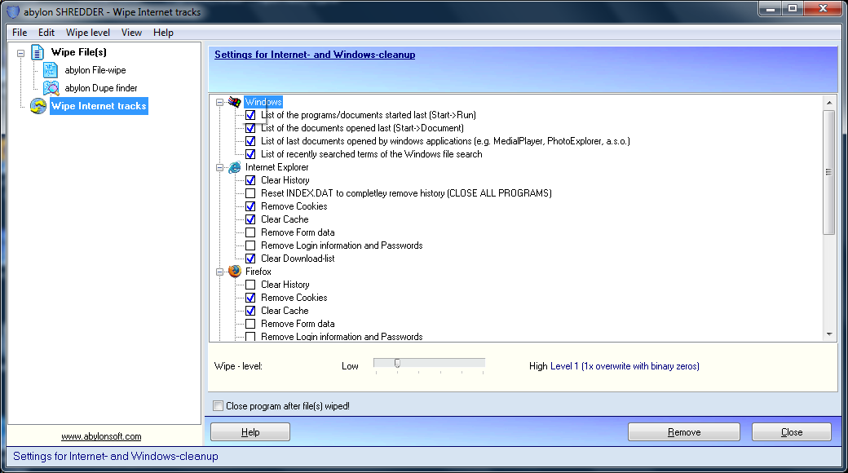The image size is (848, 473).
Task: Click the scroll down arrow of the cleanup list
Action: [x=829, y=334]
